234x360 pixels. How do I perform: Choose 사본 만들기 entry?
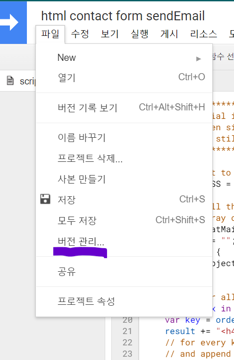(x=124, y=179)
